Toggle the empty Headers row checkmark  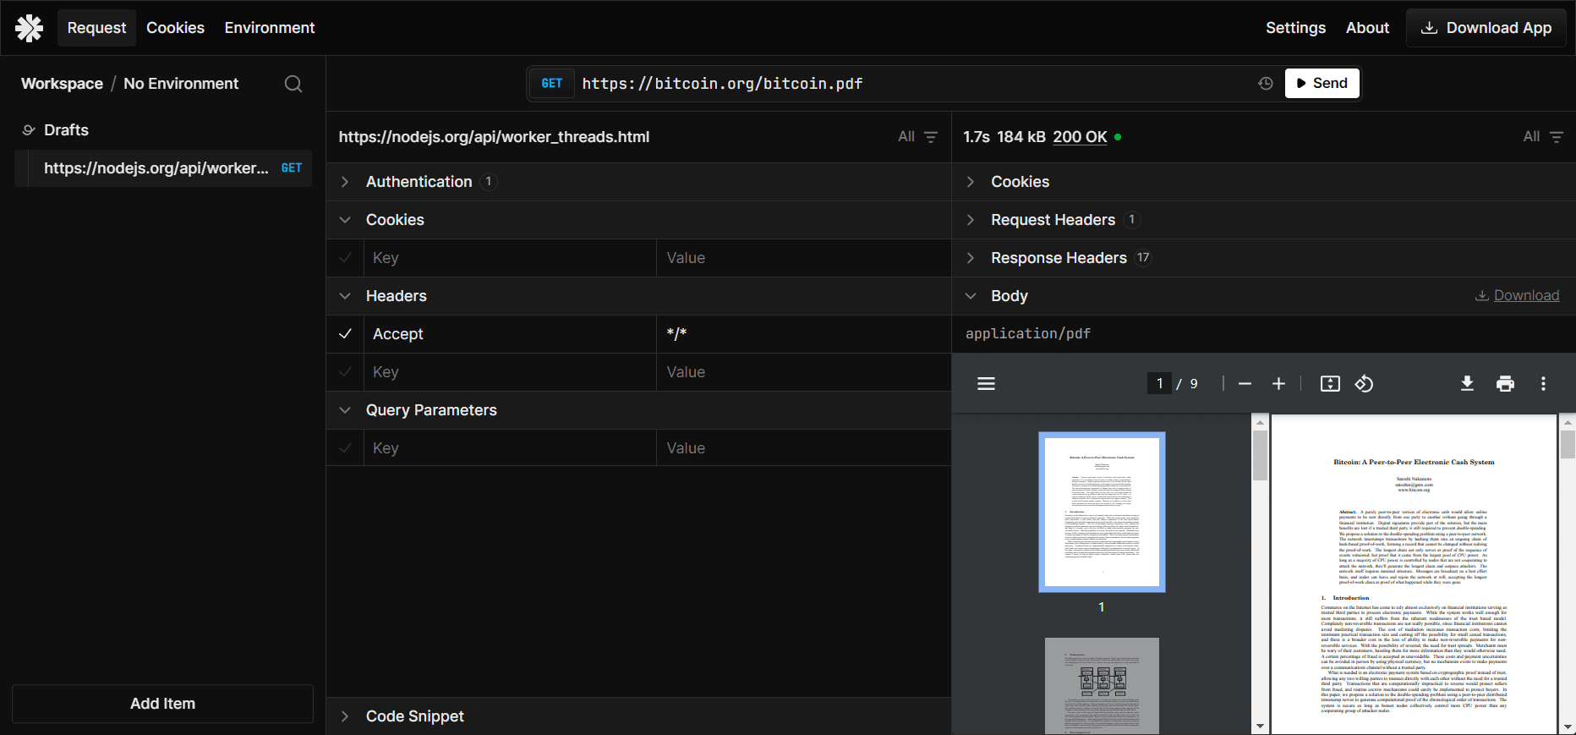coord(345,372)
